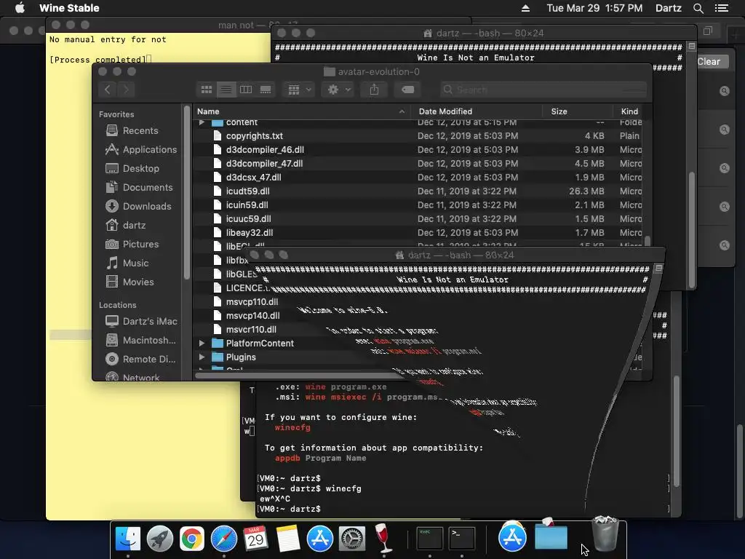Select msvcp110.dll file

(x=252, y=302)
